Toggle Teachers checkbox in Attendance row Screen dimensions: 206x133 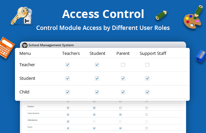pos(68,121)
